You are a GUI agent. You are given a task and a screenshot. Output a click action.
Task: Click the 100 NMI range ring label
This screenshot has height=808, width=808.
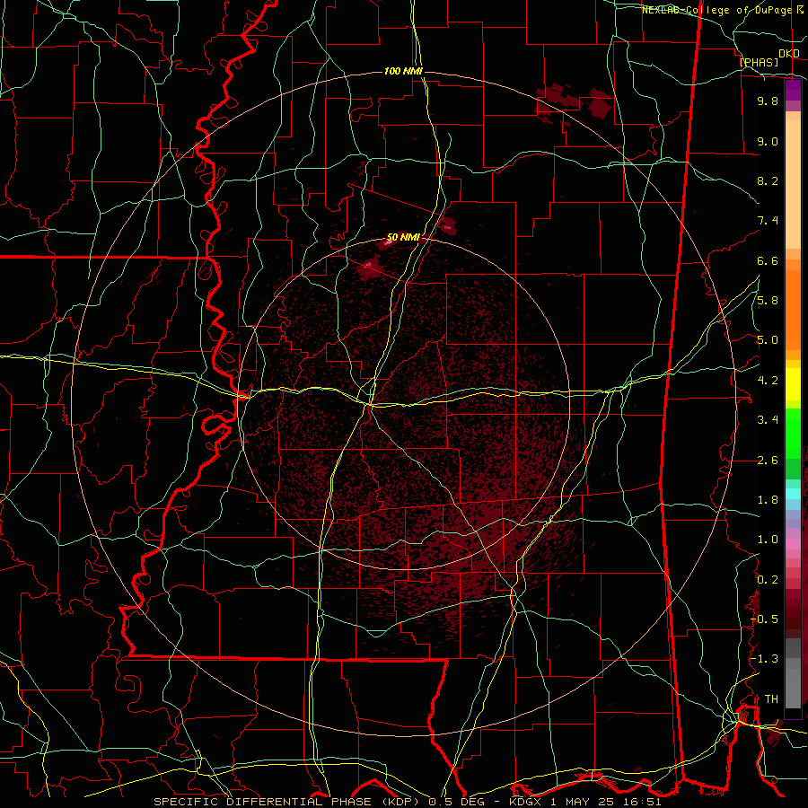coord(403,71)
